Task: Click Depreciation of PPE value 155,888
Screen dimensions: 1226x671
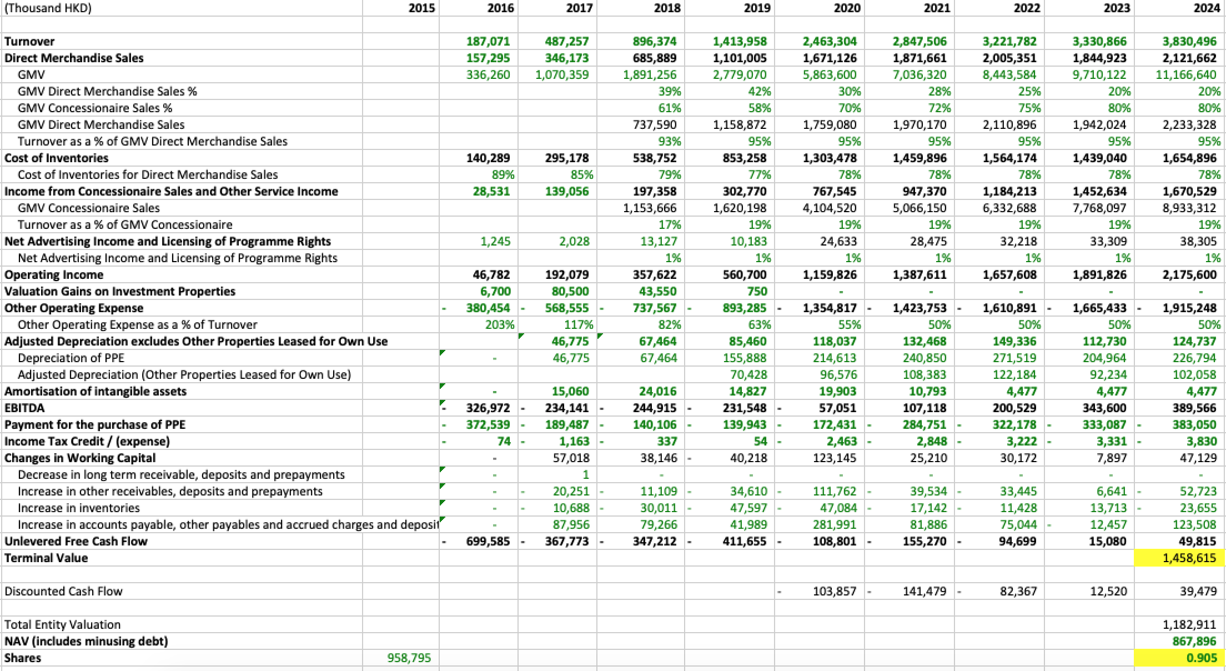Action: (x=745, y=358)
